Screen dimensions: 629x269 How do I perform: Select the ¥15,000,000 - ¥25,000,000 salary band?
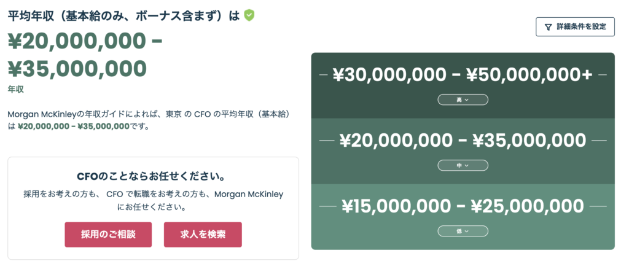[x=463, y=206]
